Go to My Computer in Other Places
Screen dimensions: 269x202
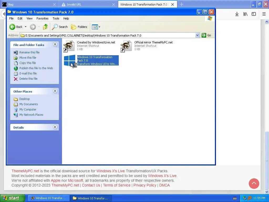click(x=28, y=109)
